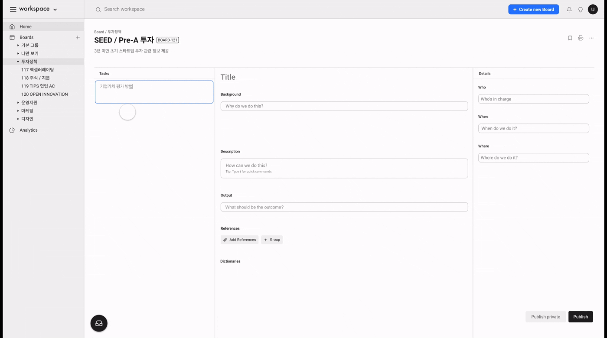Click the Home house icon
Viewport: 607px width, 338px height.
click(12, 26)
